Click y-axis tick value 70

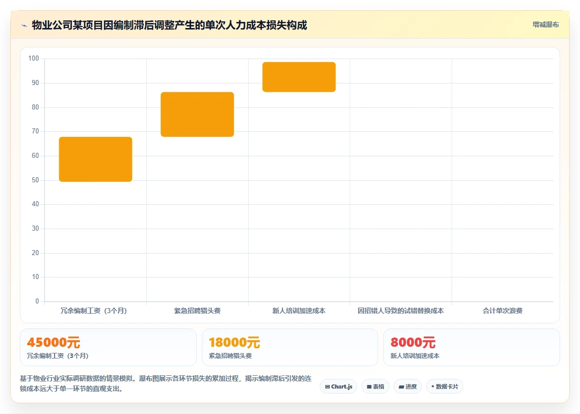(35, 131)
